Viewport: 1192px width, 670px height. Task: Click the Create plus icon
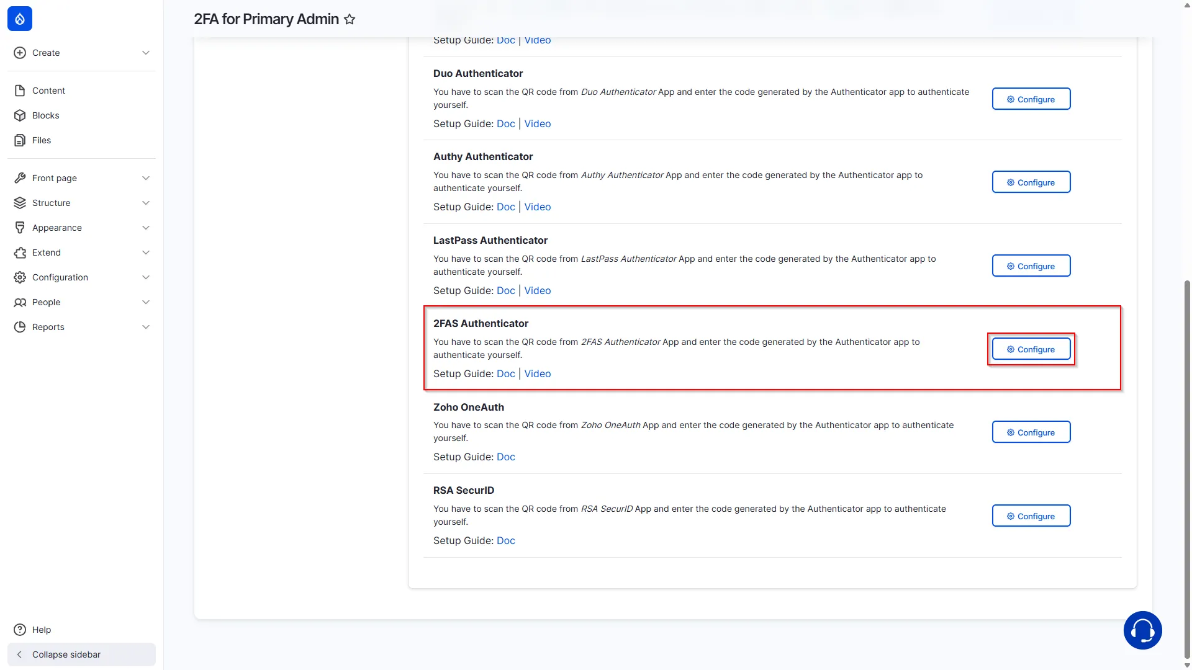tap(20, 53)
